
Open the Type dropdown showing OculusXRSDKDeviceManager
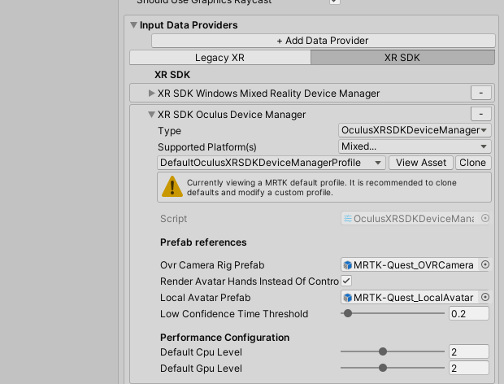pyautogui.click(x=415, y=130)
